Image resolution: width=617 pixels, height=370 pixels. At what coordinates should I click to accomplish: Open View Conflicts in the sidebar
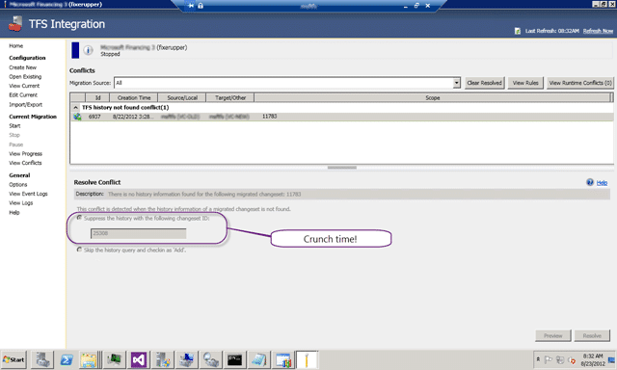(25, 163)
